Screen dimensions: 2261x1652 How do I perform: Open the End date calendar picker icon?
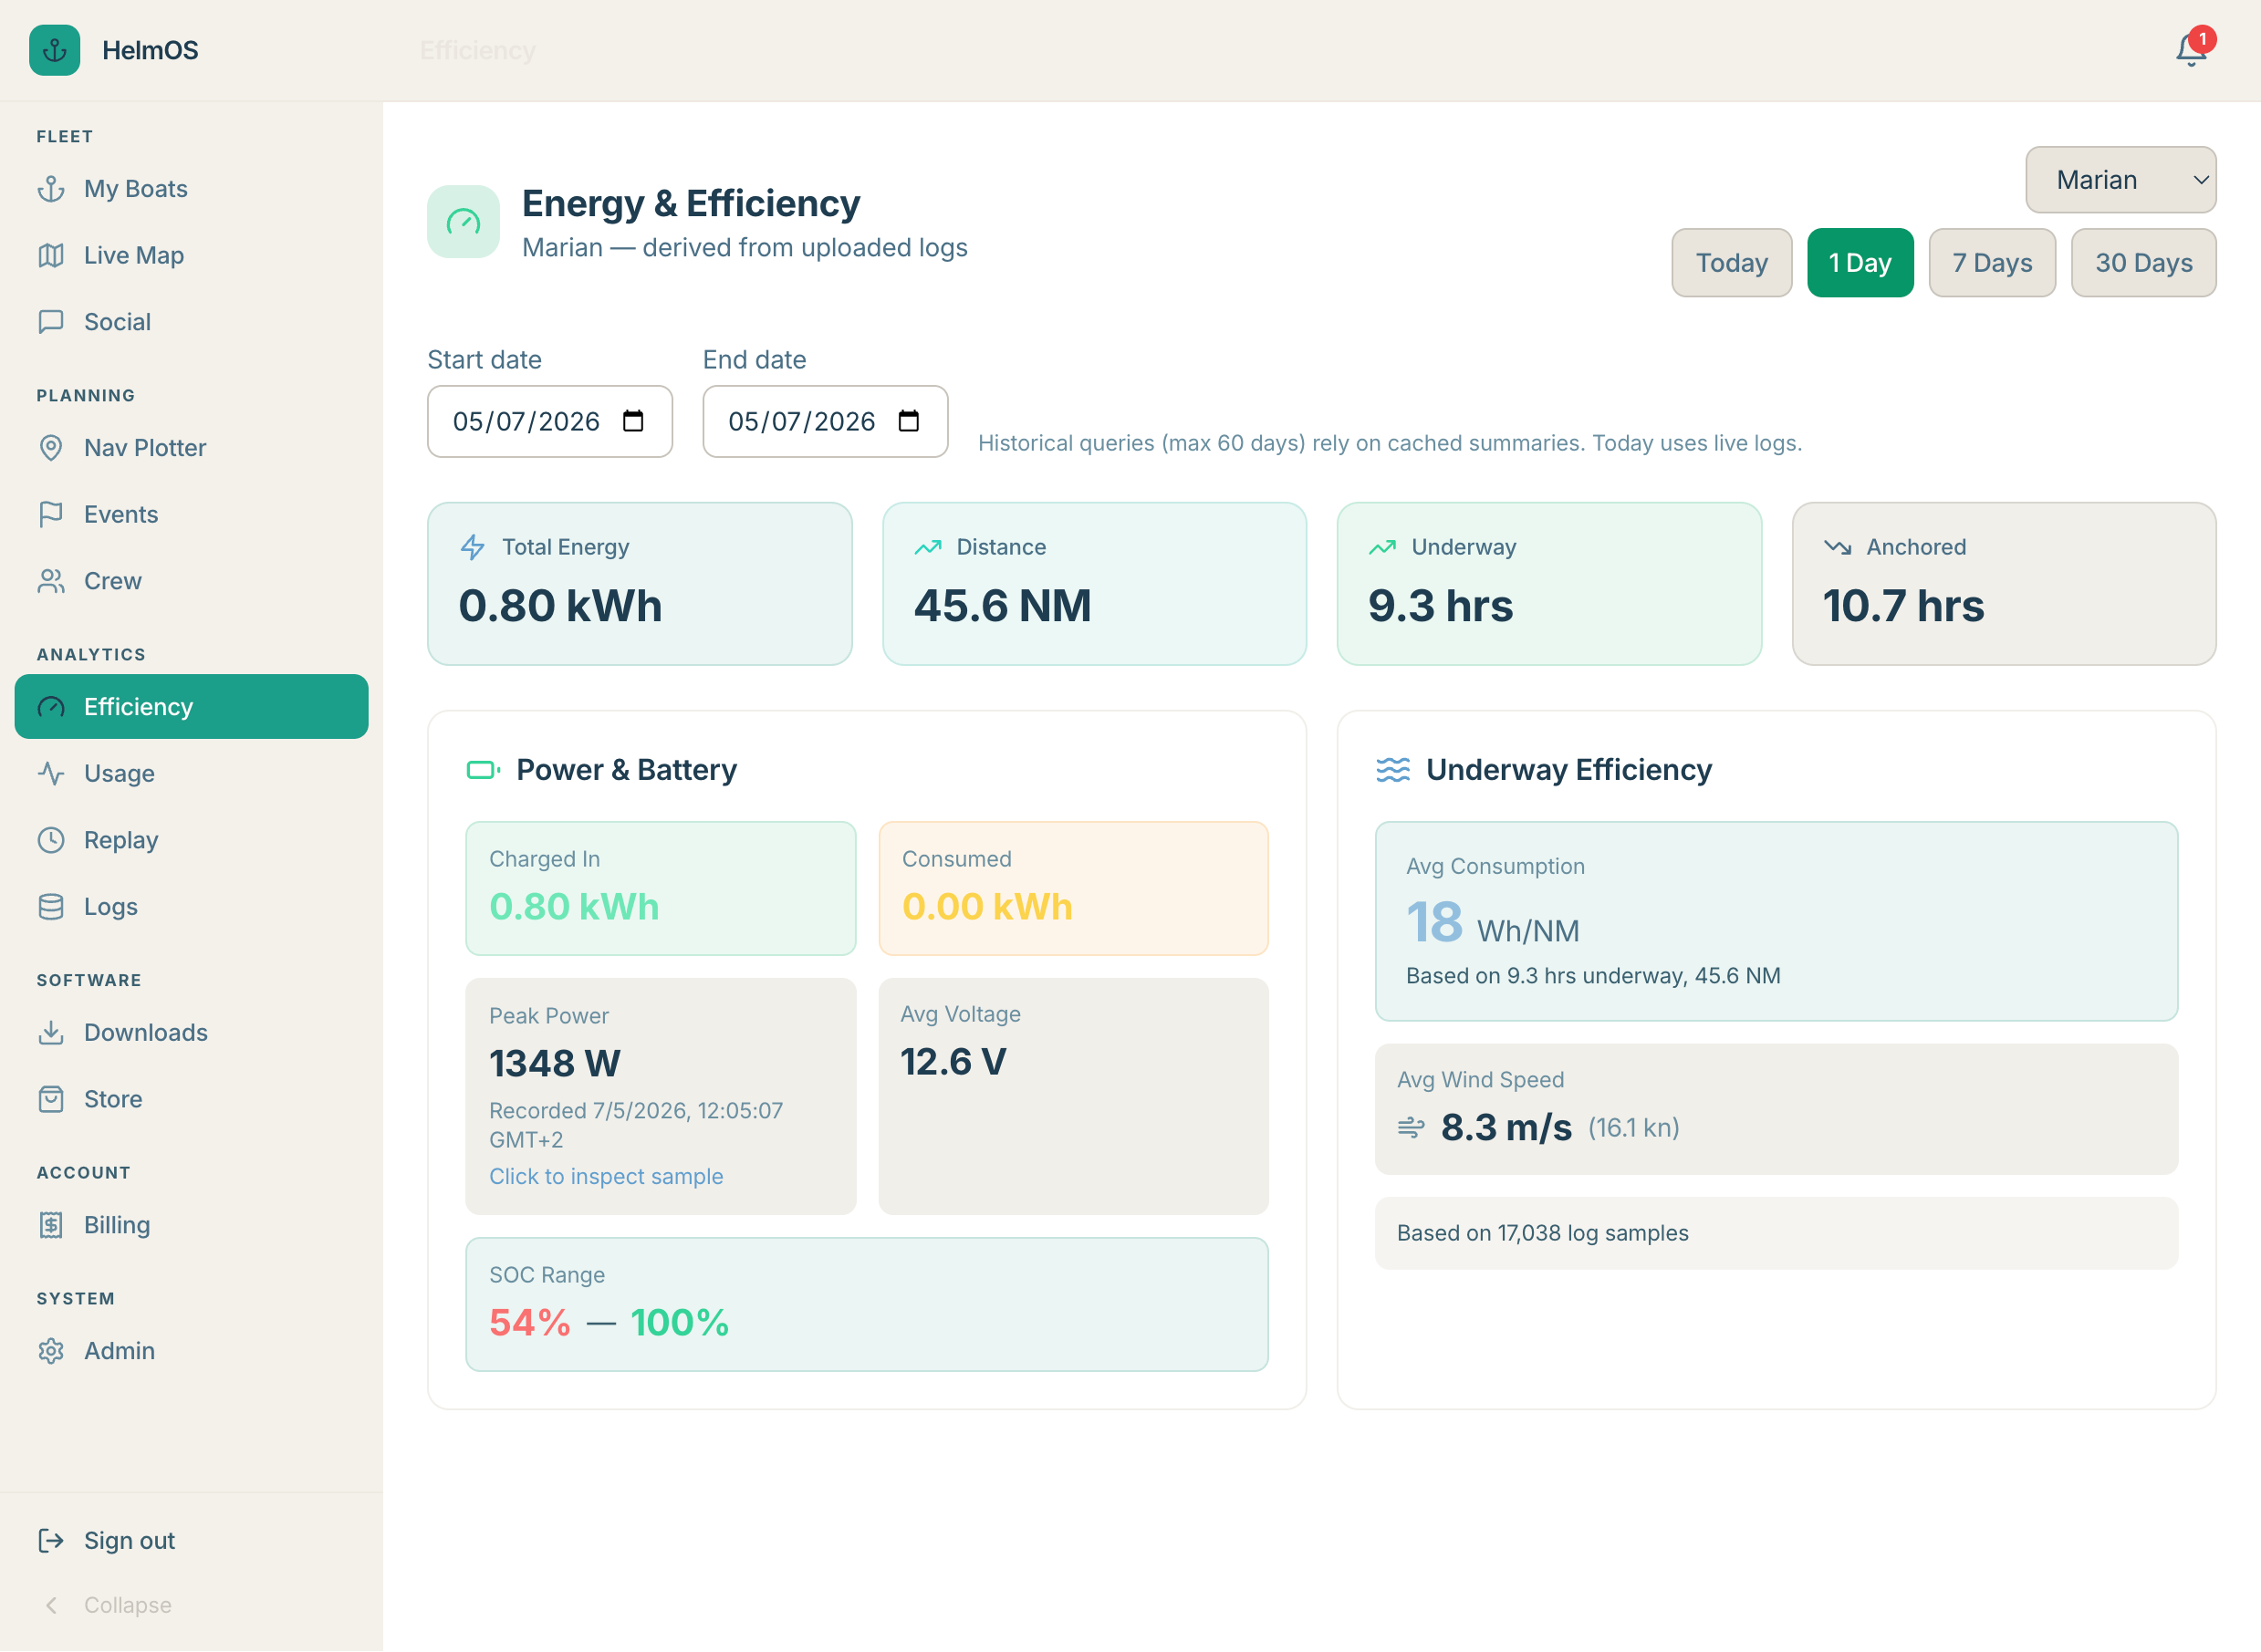(x=908, y=421)
